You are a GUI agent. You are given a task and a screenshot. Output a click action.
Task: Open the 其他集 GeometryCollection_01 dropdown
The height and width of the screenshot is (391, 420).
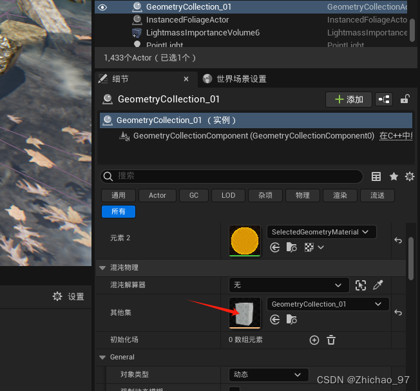tap(328, 304)
